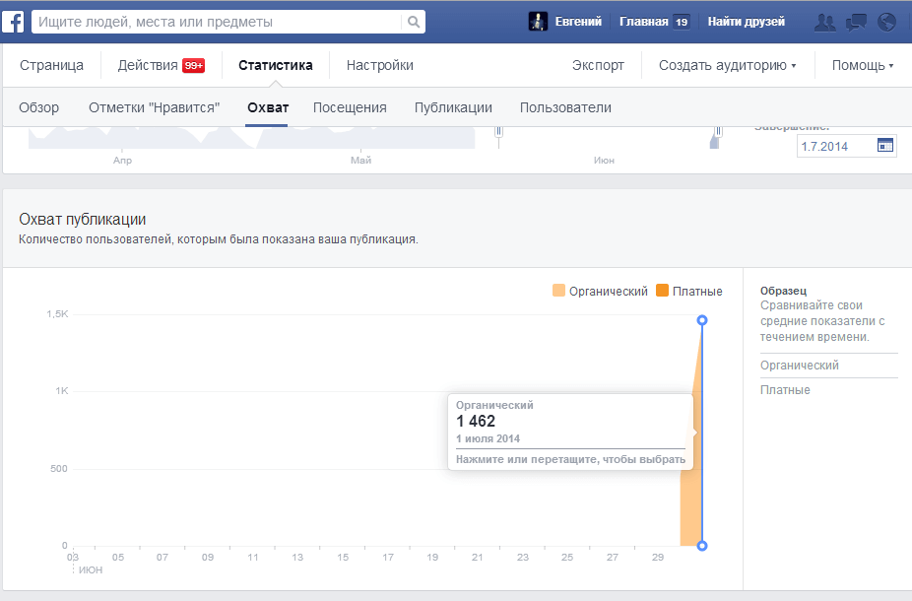The height and width of the screenshot is (601, 912).
Task: Click the 1,5K y-axis label
Action: (57, 314)
